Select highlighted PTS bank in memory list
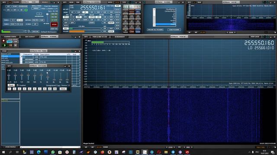This screenshot has width=277, height=155. pyautogui.click(x=10, y=56)
